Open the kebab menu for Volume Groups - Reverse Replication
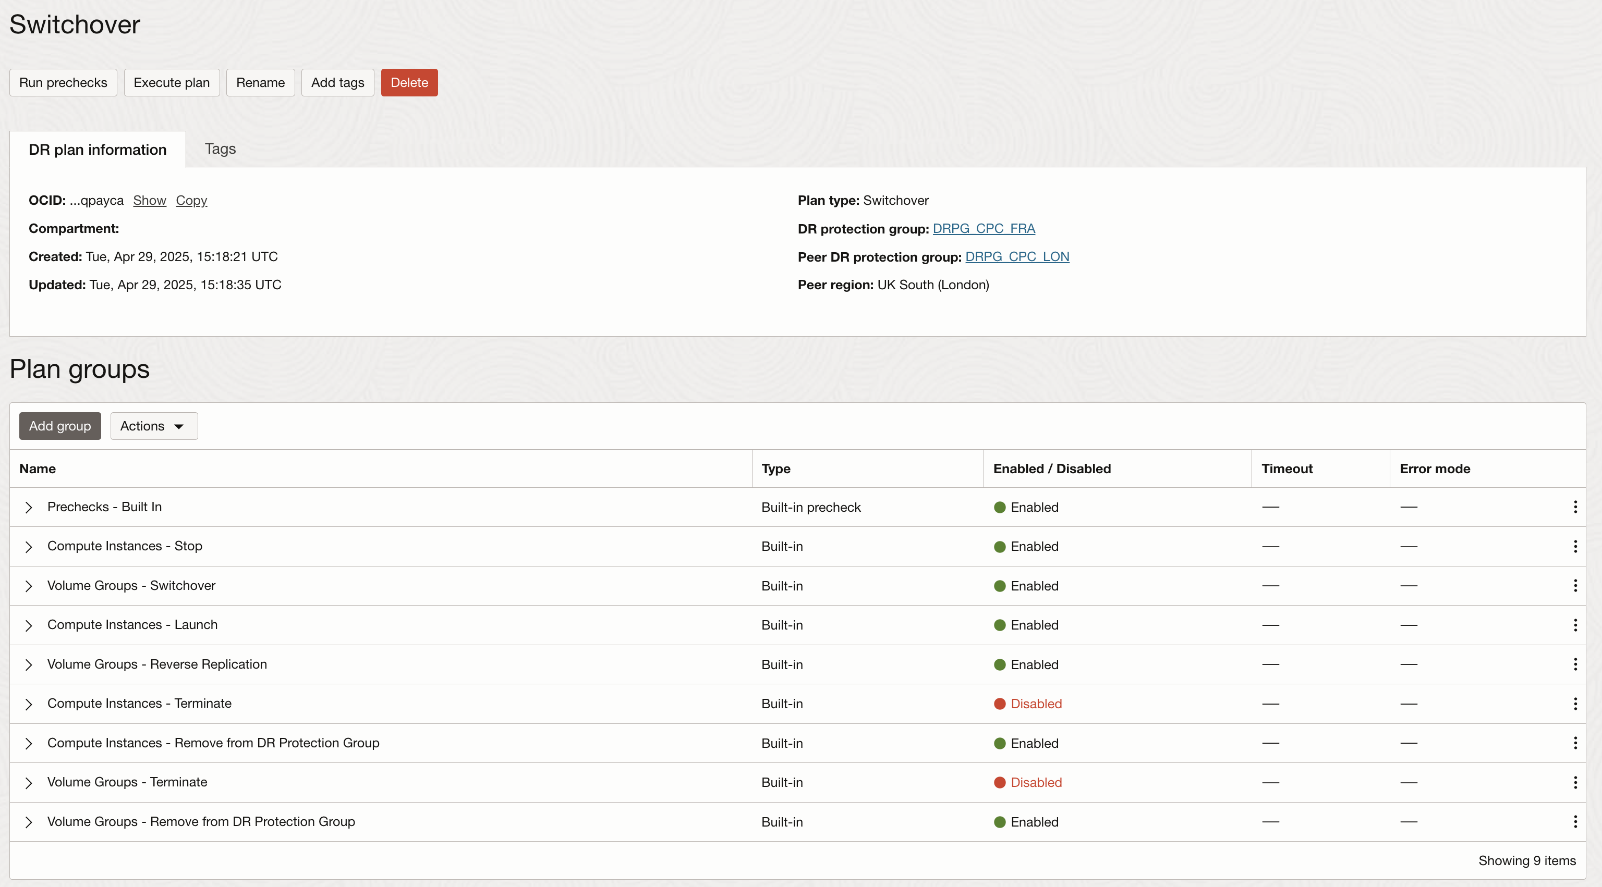 (x=1575, y=664)
